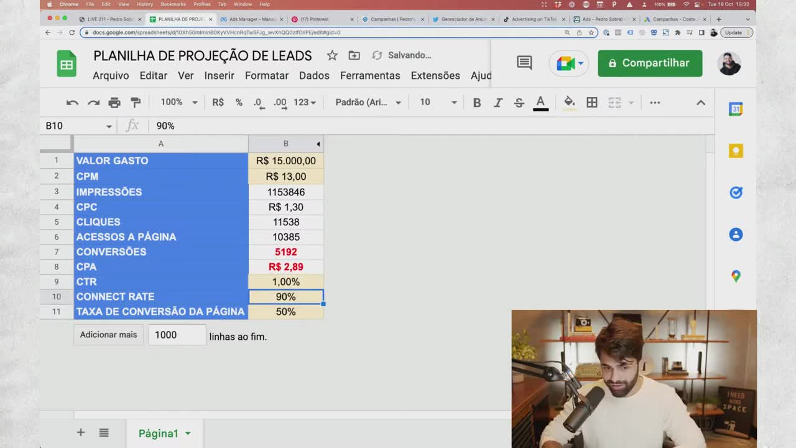Viewport: 796px width, 448px height.
Task: Move the document to a folder
Action: coord(354,55)
